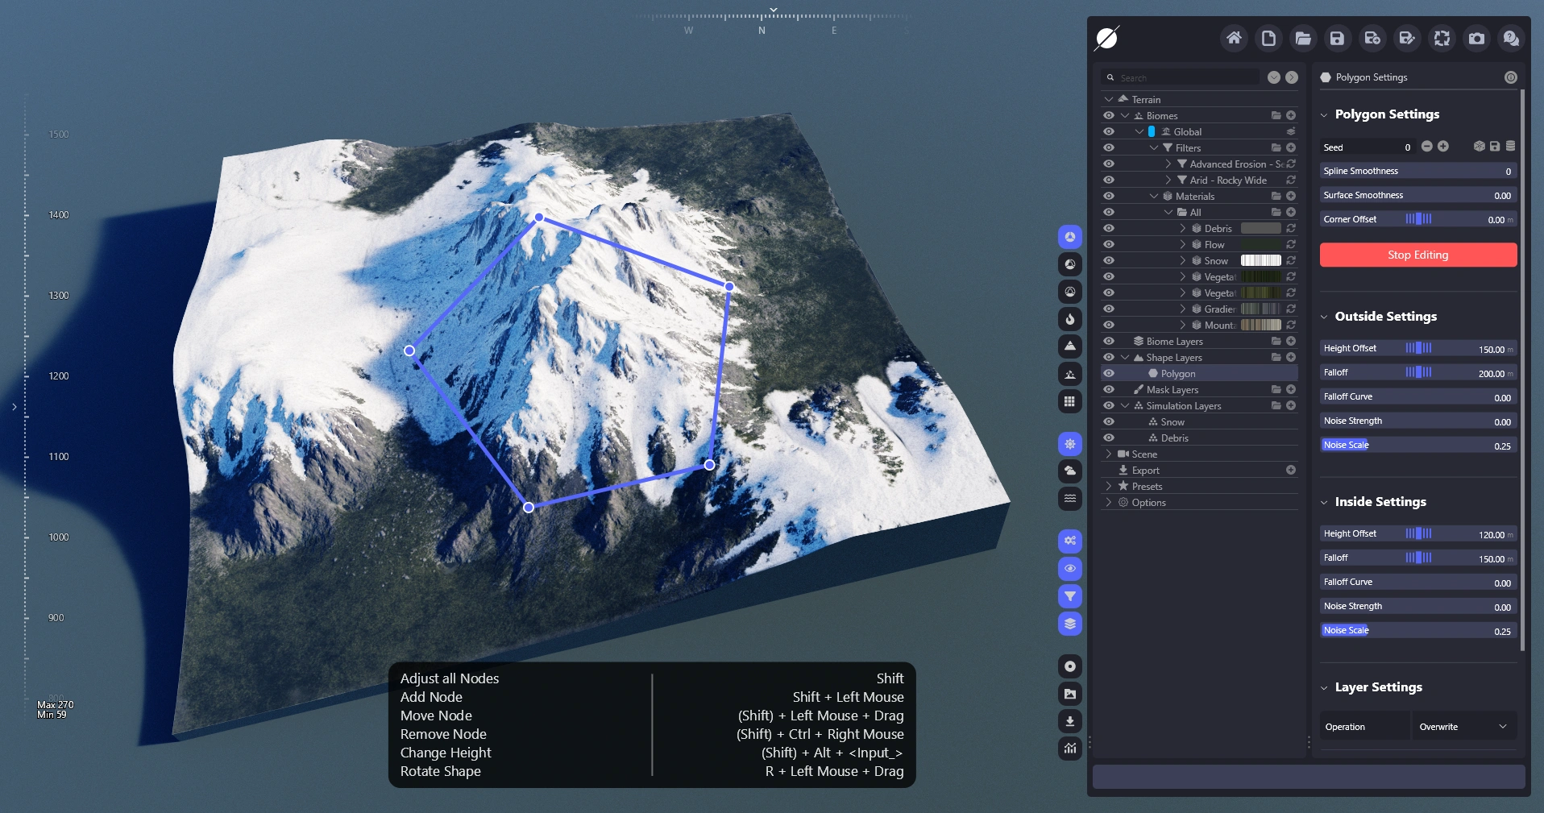Screen dimensions: 1544x813
Task: Toggle visibility of Snow simulation layer
Action: (1109, 422)
